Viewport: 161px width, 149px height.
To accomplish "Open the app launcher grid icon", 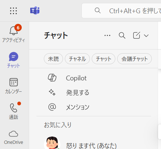I will tap(13, 11).
